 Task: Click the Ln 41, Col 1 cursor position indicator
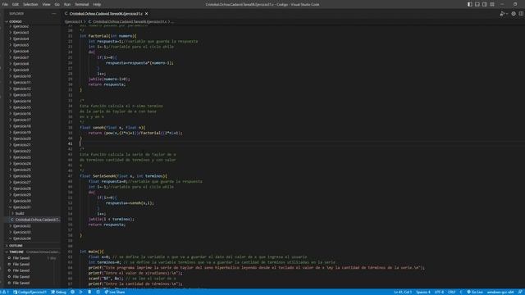coord(403,292)
